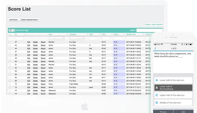Viewport: 197px width, 113px height.
Task: Focus the Time filter field
Action: [106, 38]
